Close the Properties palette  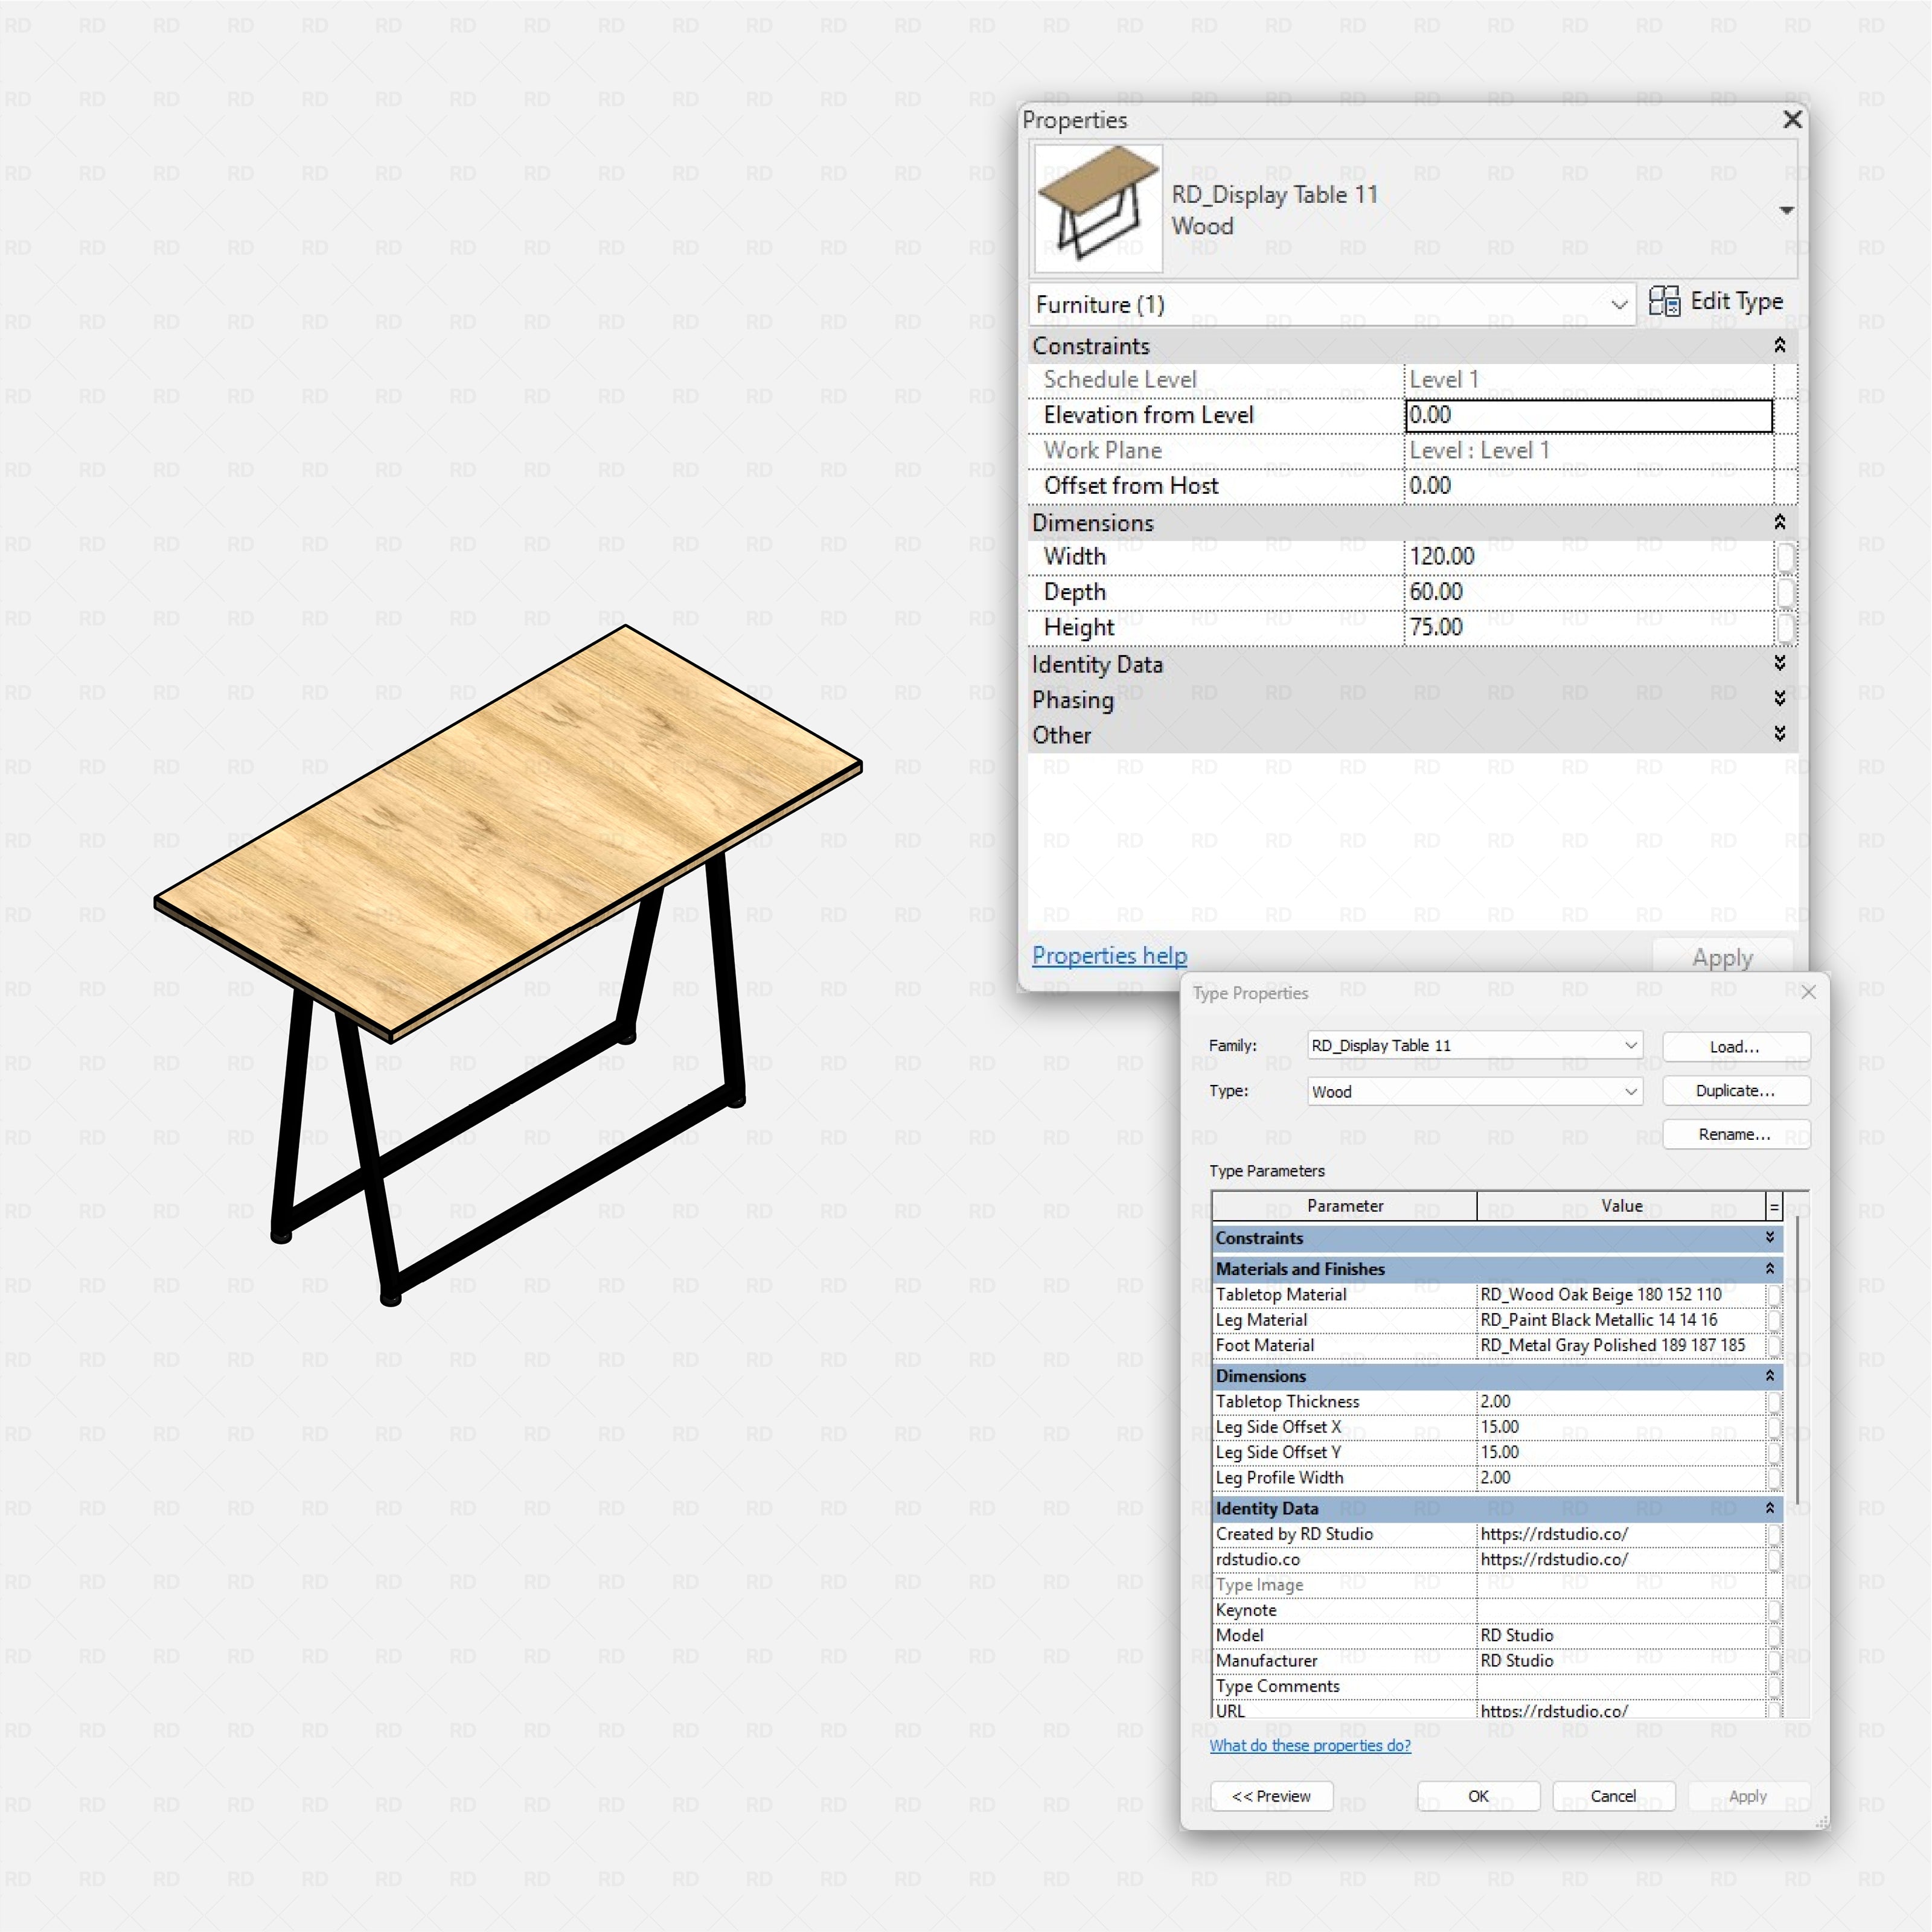click(x=1792, y=119)
